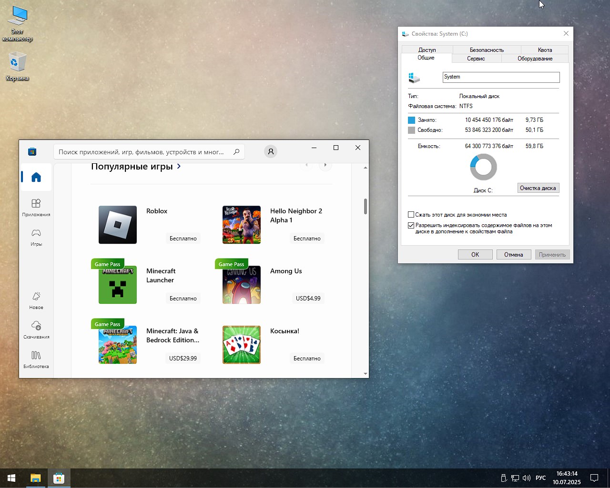Open Новое section in Store sidebar
The width and height of the screenshot is (610, 488).
pyautogui.click(x=36, y=300)
